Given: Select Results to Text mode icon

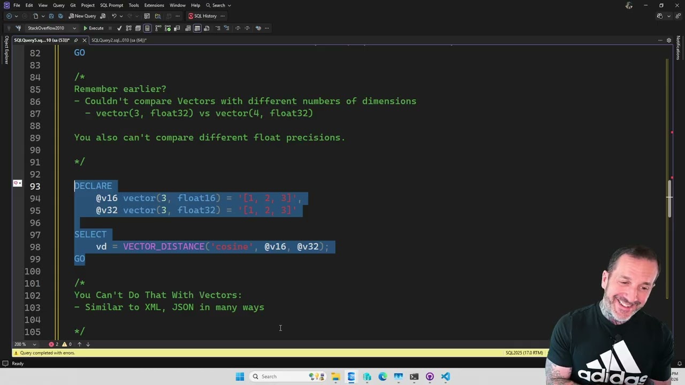Looking at the screenshot, I should pos(188,28).
